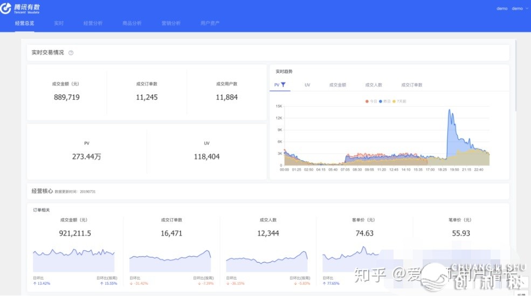This screenshot has width=531, height=296.
Task: Click the Tencent Youdata logo icon
Action: [5, 8]
